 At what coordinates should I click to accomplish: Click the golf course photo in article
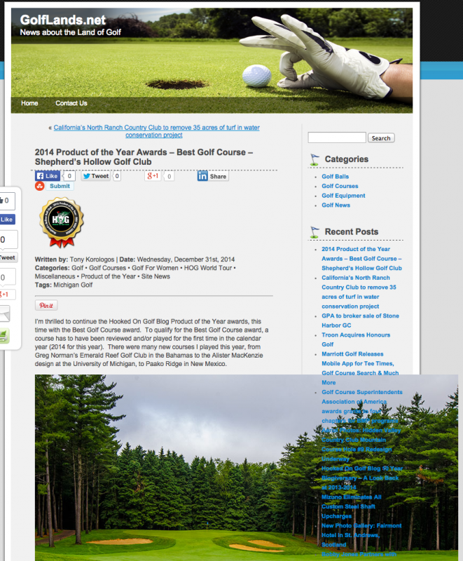pyautogui.click(x=246, y=467)
